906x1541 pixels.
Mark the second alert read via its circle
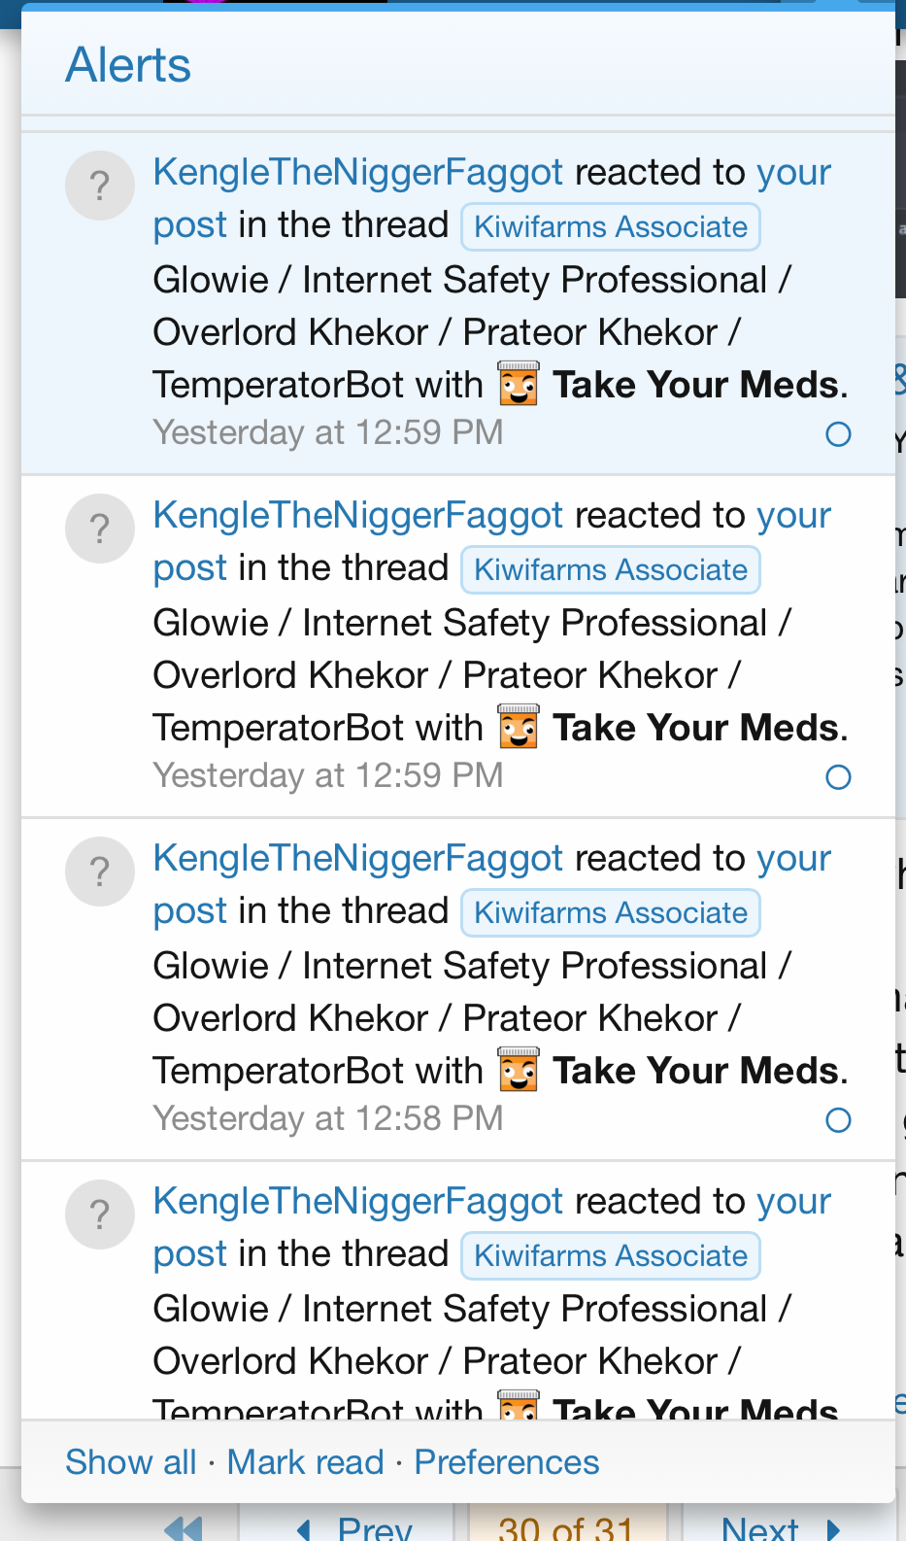(x=838, y=777)
